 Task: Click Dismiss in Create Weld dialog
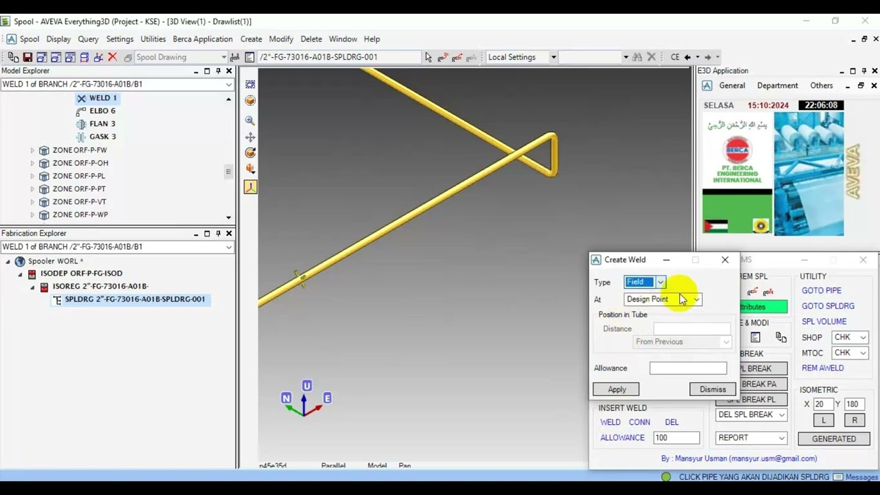pyautogui.click(x=712, y=389)
